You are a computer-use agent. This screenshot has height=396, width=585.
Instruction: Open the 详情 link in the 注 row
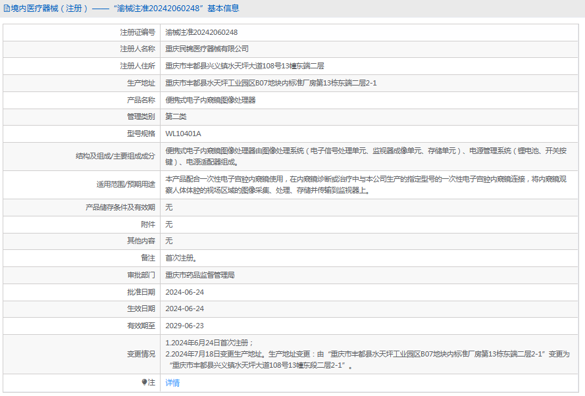click(172, 383)
